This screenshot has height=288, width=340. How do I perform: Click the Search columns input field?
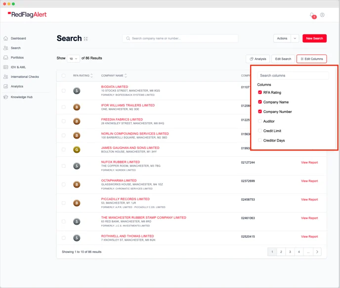[x=293, y=75]
